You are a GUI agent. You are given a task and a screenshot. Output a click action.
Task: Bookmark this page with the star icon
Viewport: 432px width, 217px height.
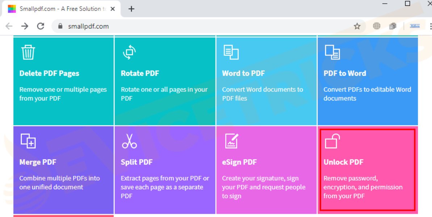tap(357, 26)
